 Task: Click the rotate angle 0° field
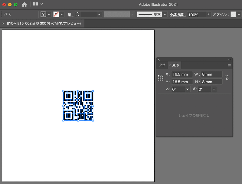pyautogui.click(x=178, y=89)
